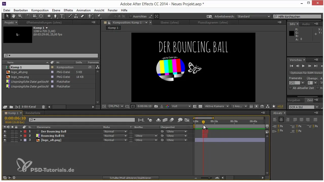Image resolution: width=324 pixels, height=182 pixels.
Task: Click the current time indicator marker
Action: [x=203, y=122]
